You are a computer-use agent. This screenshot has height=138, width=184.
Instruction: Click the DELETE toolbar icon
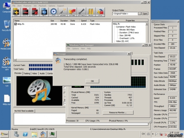[26, 12]
